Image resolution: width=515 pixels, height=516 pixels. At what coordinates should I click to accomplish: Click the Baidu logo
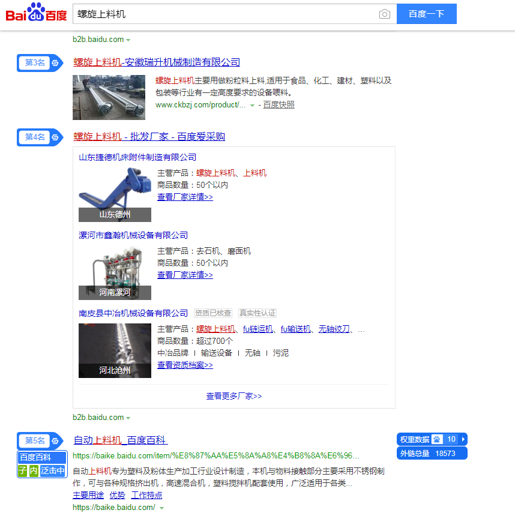pos(36,13)
